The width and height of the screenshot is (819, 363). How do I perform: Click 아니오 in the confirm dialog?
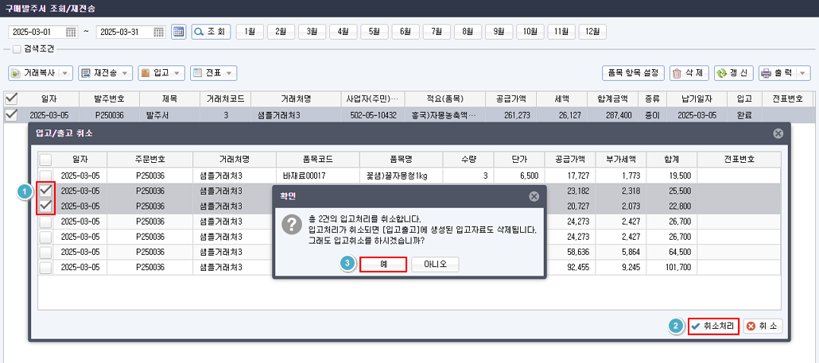(x=435, y=265)
